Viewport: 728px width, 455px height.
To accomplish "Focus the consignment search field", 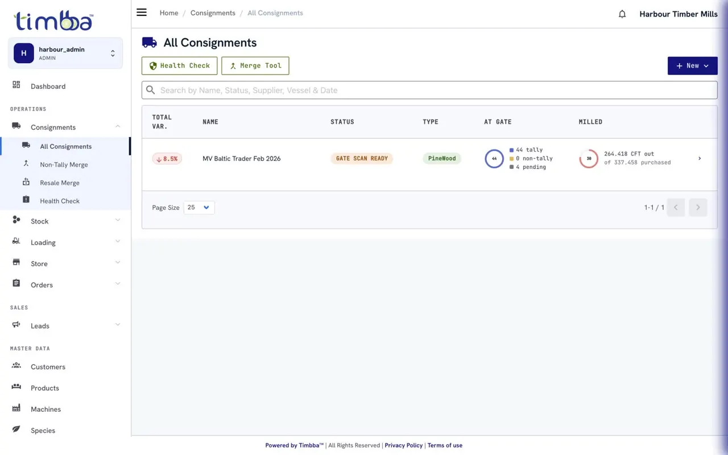I will 429,90.
